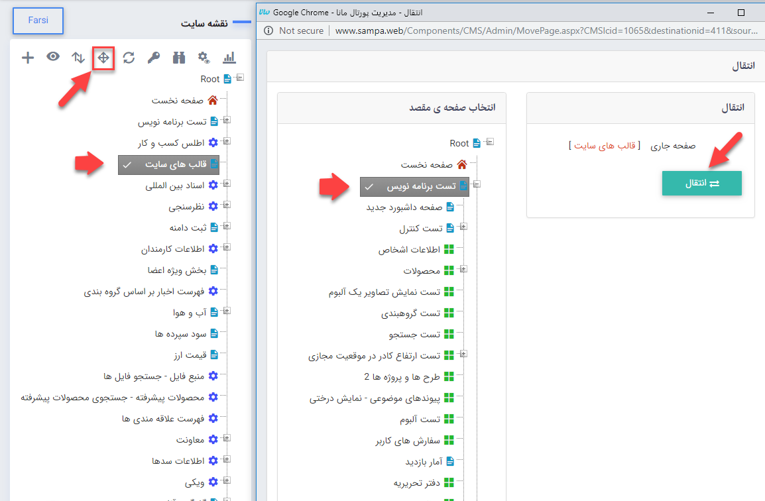Refresh the site map tree

click(128, 58)
